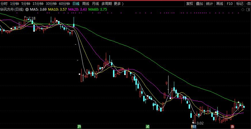
Task: Switch to 分时 intraday view
Action: [x=4, y=4]
